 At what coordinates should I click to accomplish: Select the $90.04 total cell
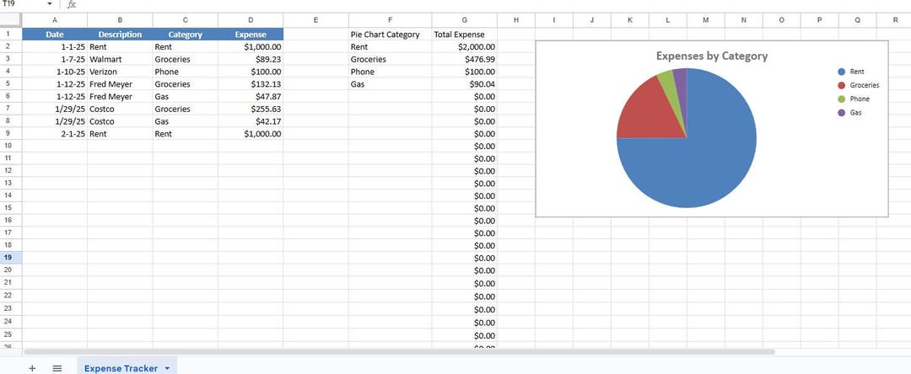point(464,84)
